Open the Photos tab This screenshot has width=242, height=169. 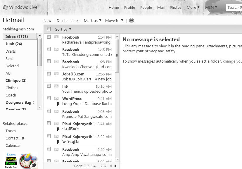pyautogui.click(x=175, y=7)
